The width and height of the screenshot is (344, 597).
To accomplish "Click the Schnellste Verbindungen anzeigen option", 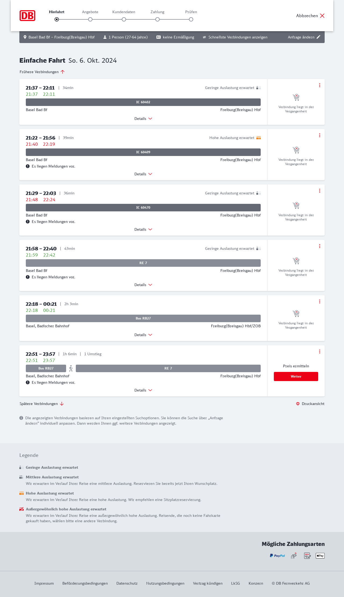I will [x=235, y=37].
